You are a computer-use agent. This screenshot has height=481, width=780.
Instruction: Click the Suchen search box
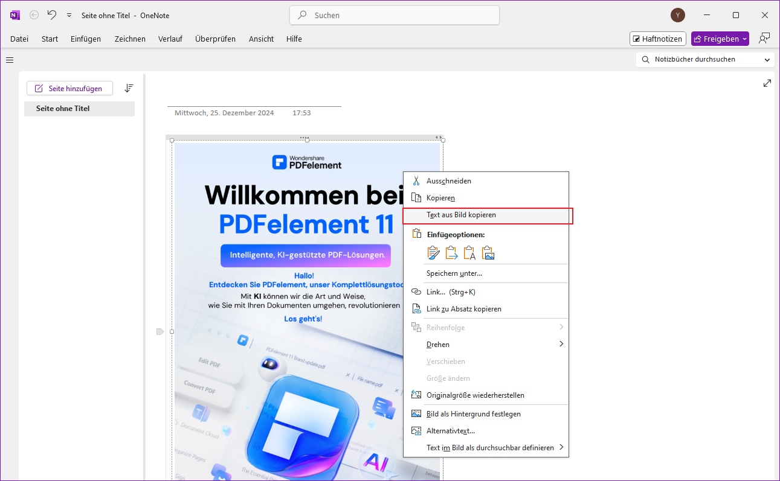click(x=395, y=15)
